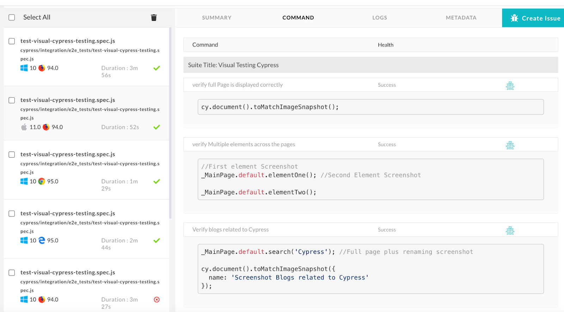Open the Summary tab
This screenshot has height=312, width=564.
pos(216,18)
